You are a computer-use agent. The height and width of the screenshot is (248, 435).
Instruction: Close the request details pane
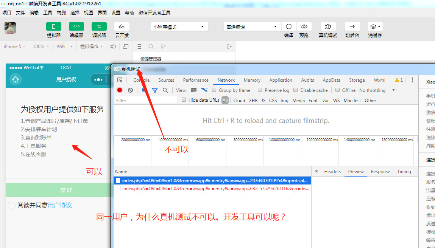pos(316,172)
